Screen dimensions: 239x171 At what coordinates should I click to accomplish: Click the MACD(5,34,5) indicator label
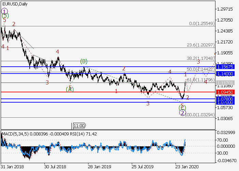tap(16, 133)
